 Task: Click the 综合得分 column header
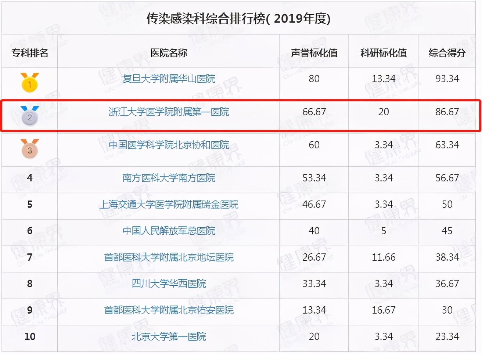pos(447,53)
